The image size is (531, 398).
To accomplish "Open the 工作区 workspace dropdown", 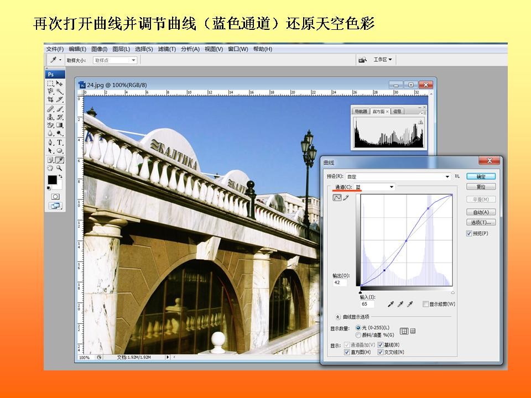I will (x=383, y=60).
